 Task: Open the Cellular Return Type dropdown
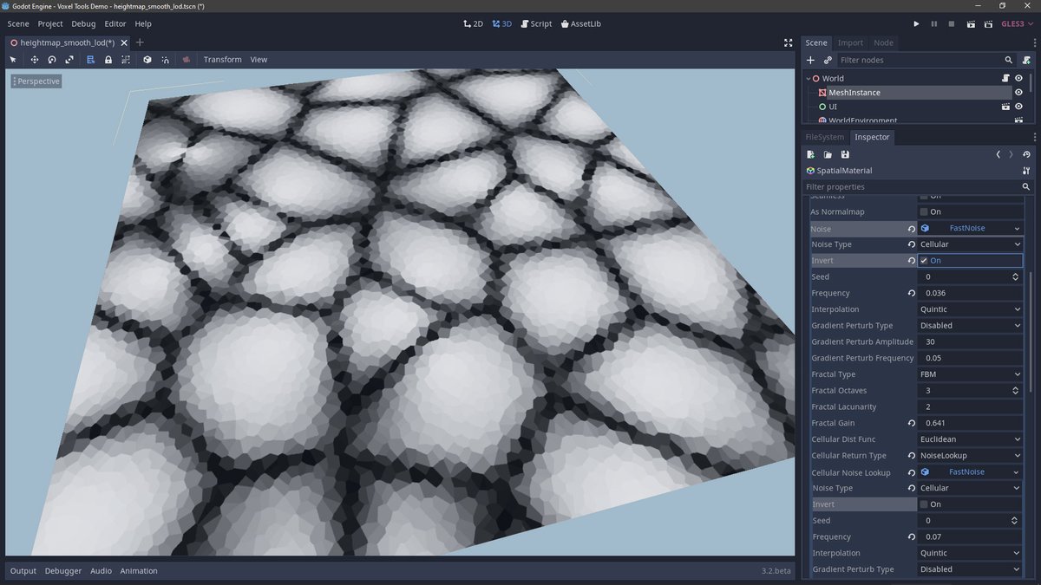tap(970, 456)
